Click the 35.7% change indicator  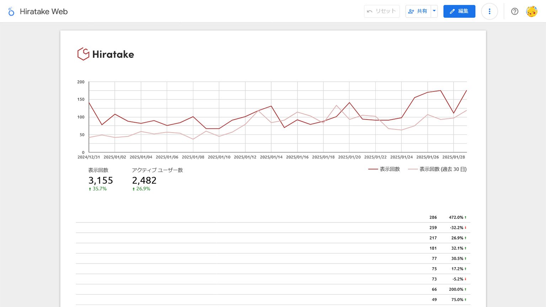pyautogui.click(x=98, y=189)
